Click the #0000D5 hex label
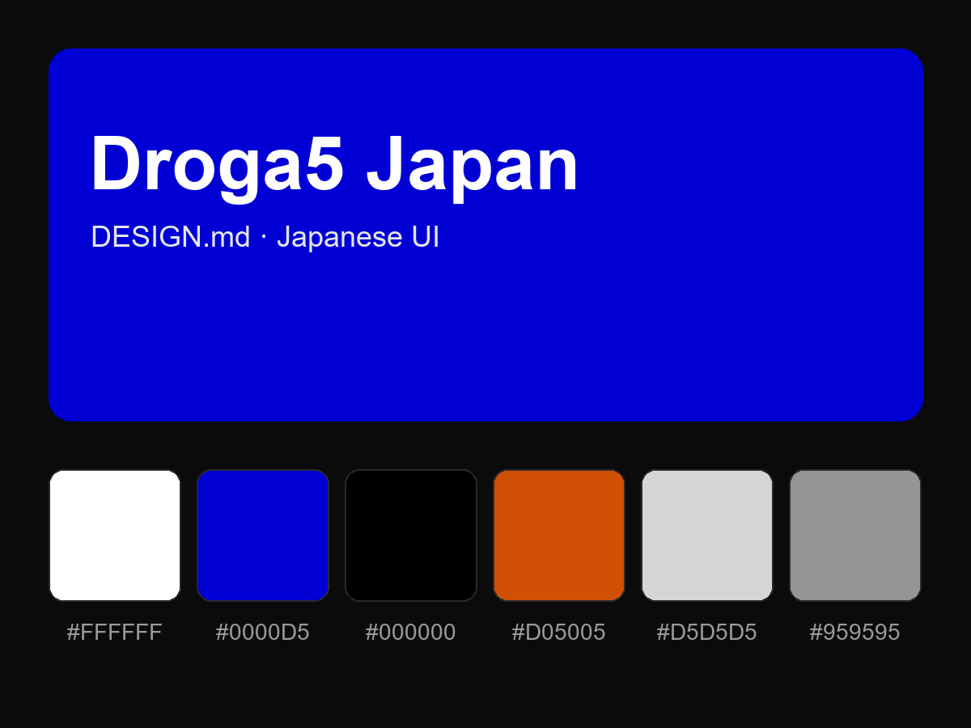This screenshot has height=728, width=971. pos(263,633)
